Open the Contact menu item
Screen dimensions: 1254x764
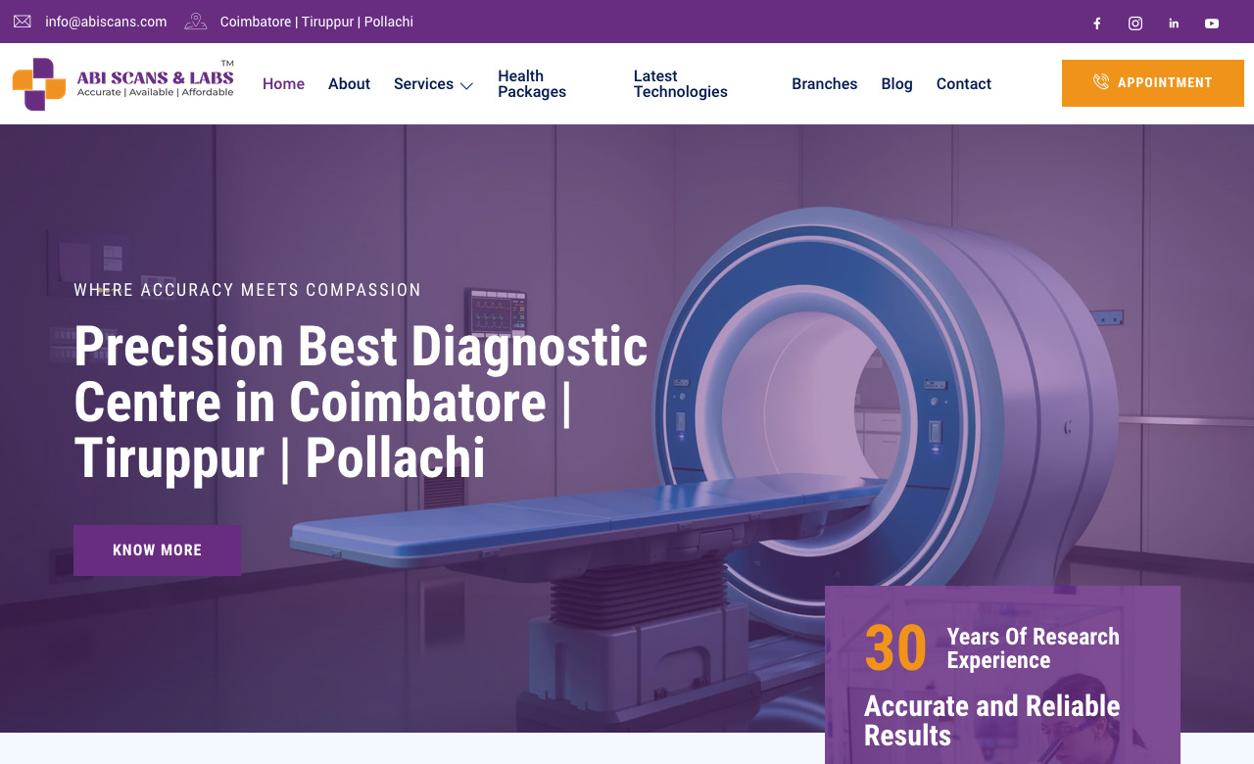(964, 84)
